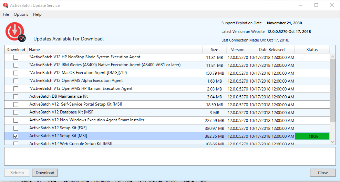
Task: Sort by the Date Released column header
Action: [x=272, y=50]
